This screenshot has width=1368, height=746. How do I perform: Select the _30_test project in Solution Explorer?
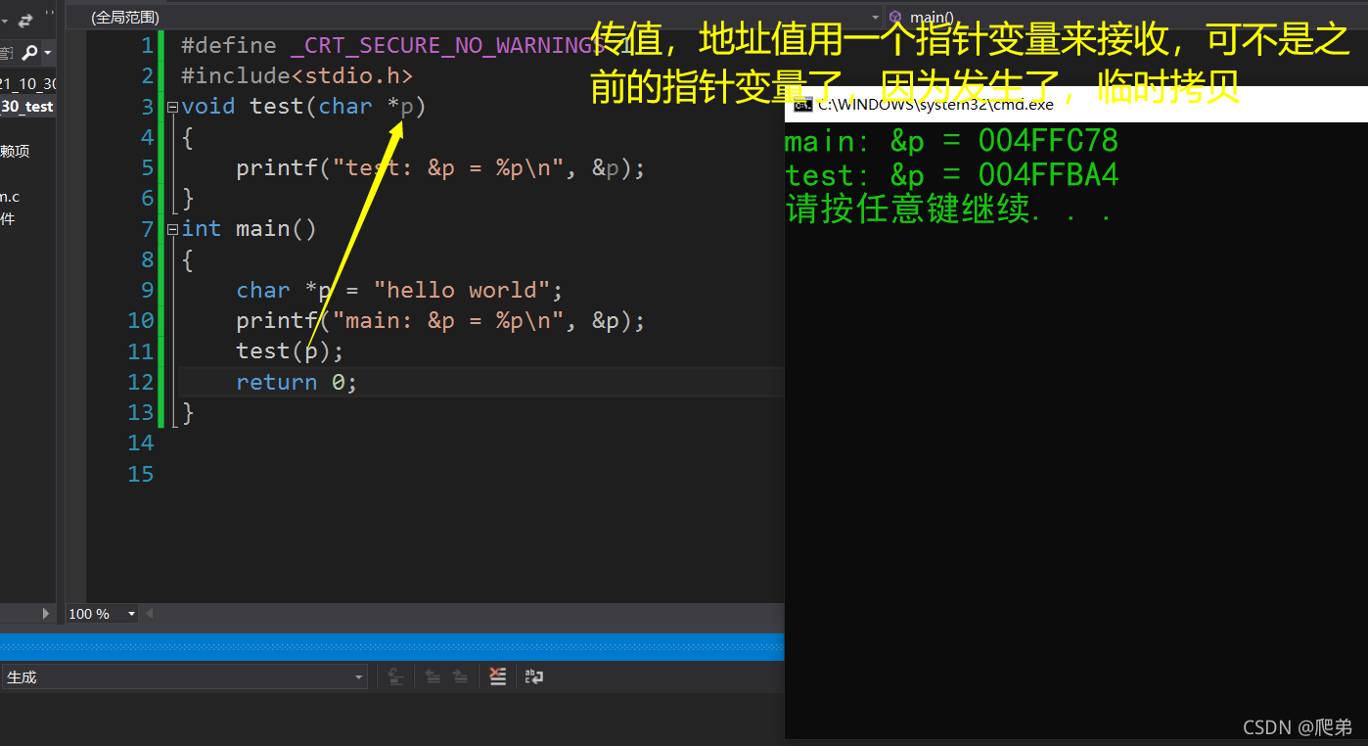click(26, 107)
